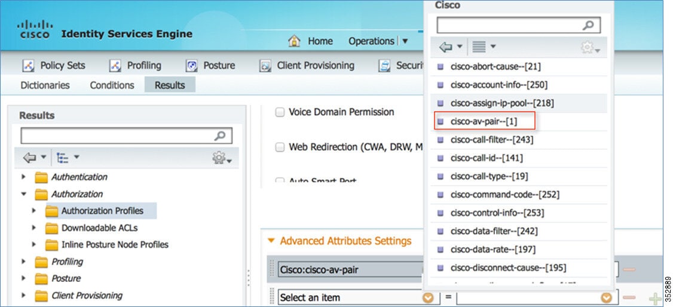Image resolution: width=673 pixels, height=307 pixels.
Task: Expand the Profiling tree node arrow
Action: [24, 262]
